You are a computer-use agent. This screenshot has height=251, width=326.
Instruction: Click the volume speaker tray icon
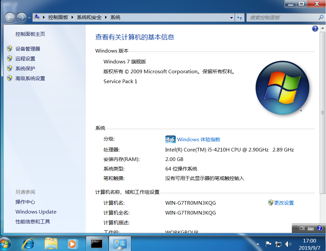tap(288, 244)
